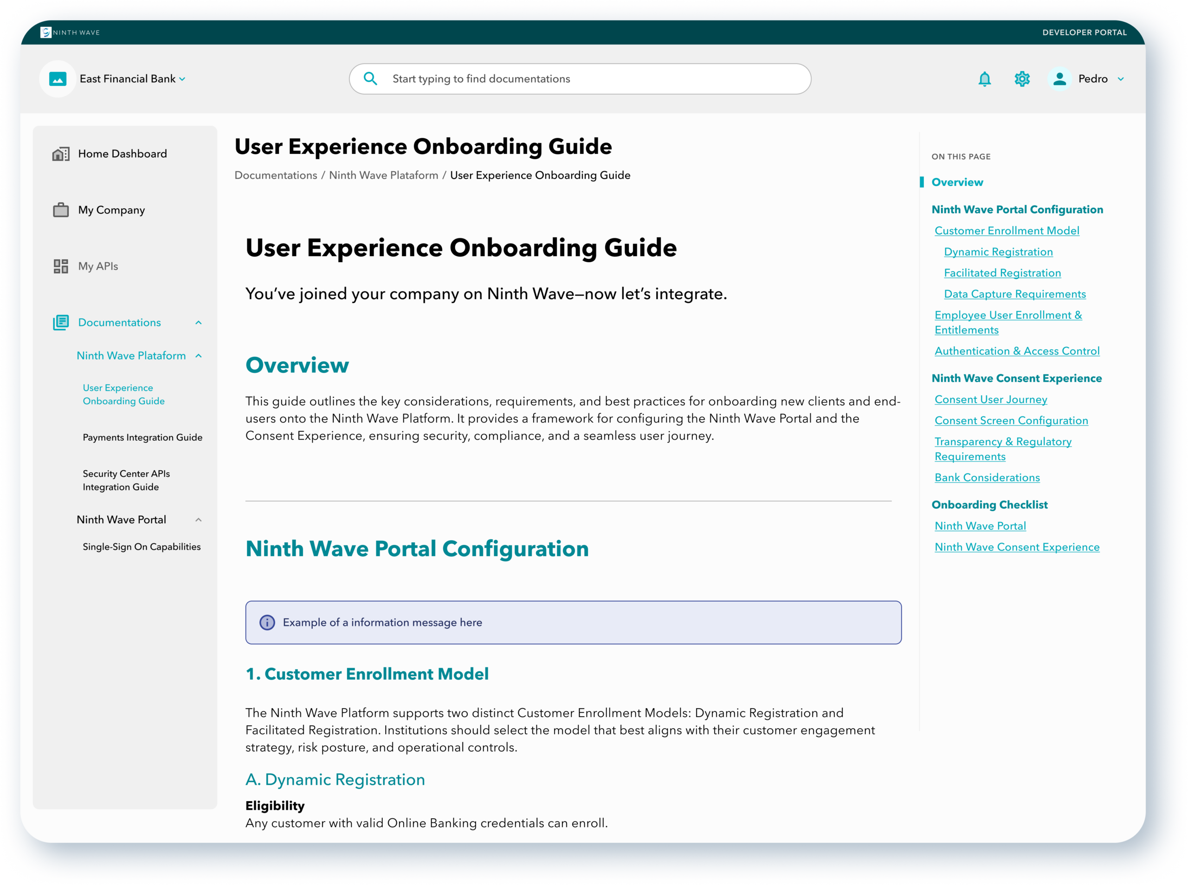Select Payments Integration Guide in sidebar
The width and height of the screenshot is (1188, 885).
click(x=142, y=437)
